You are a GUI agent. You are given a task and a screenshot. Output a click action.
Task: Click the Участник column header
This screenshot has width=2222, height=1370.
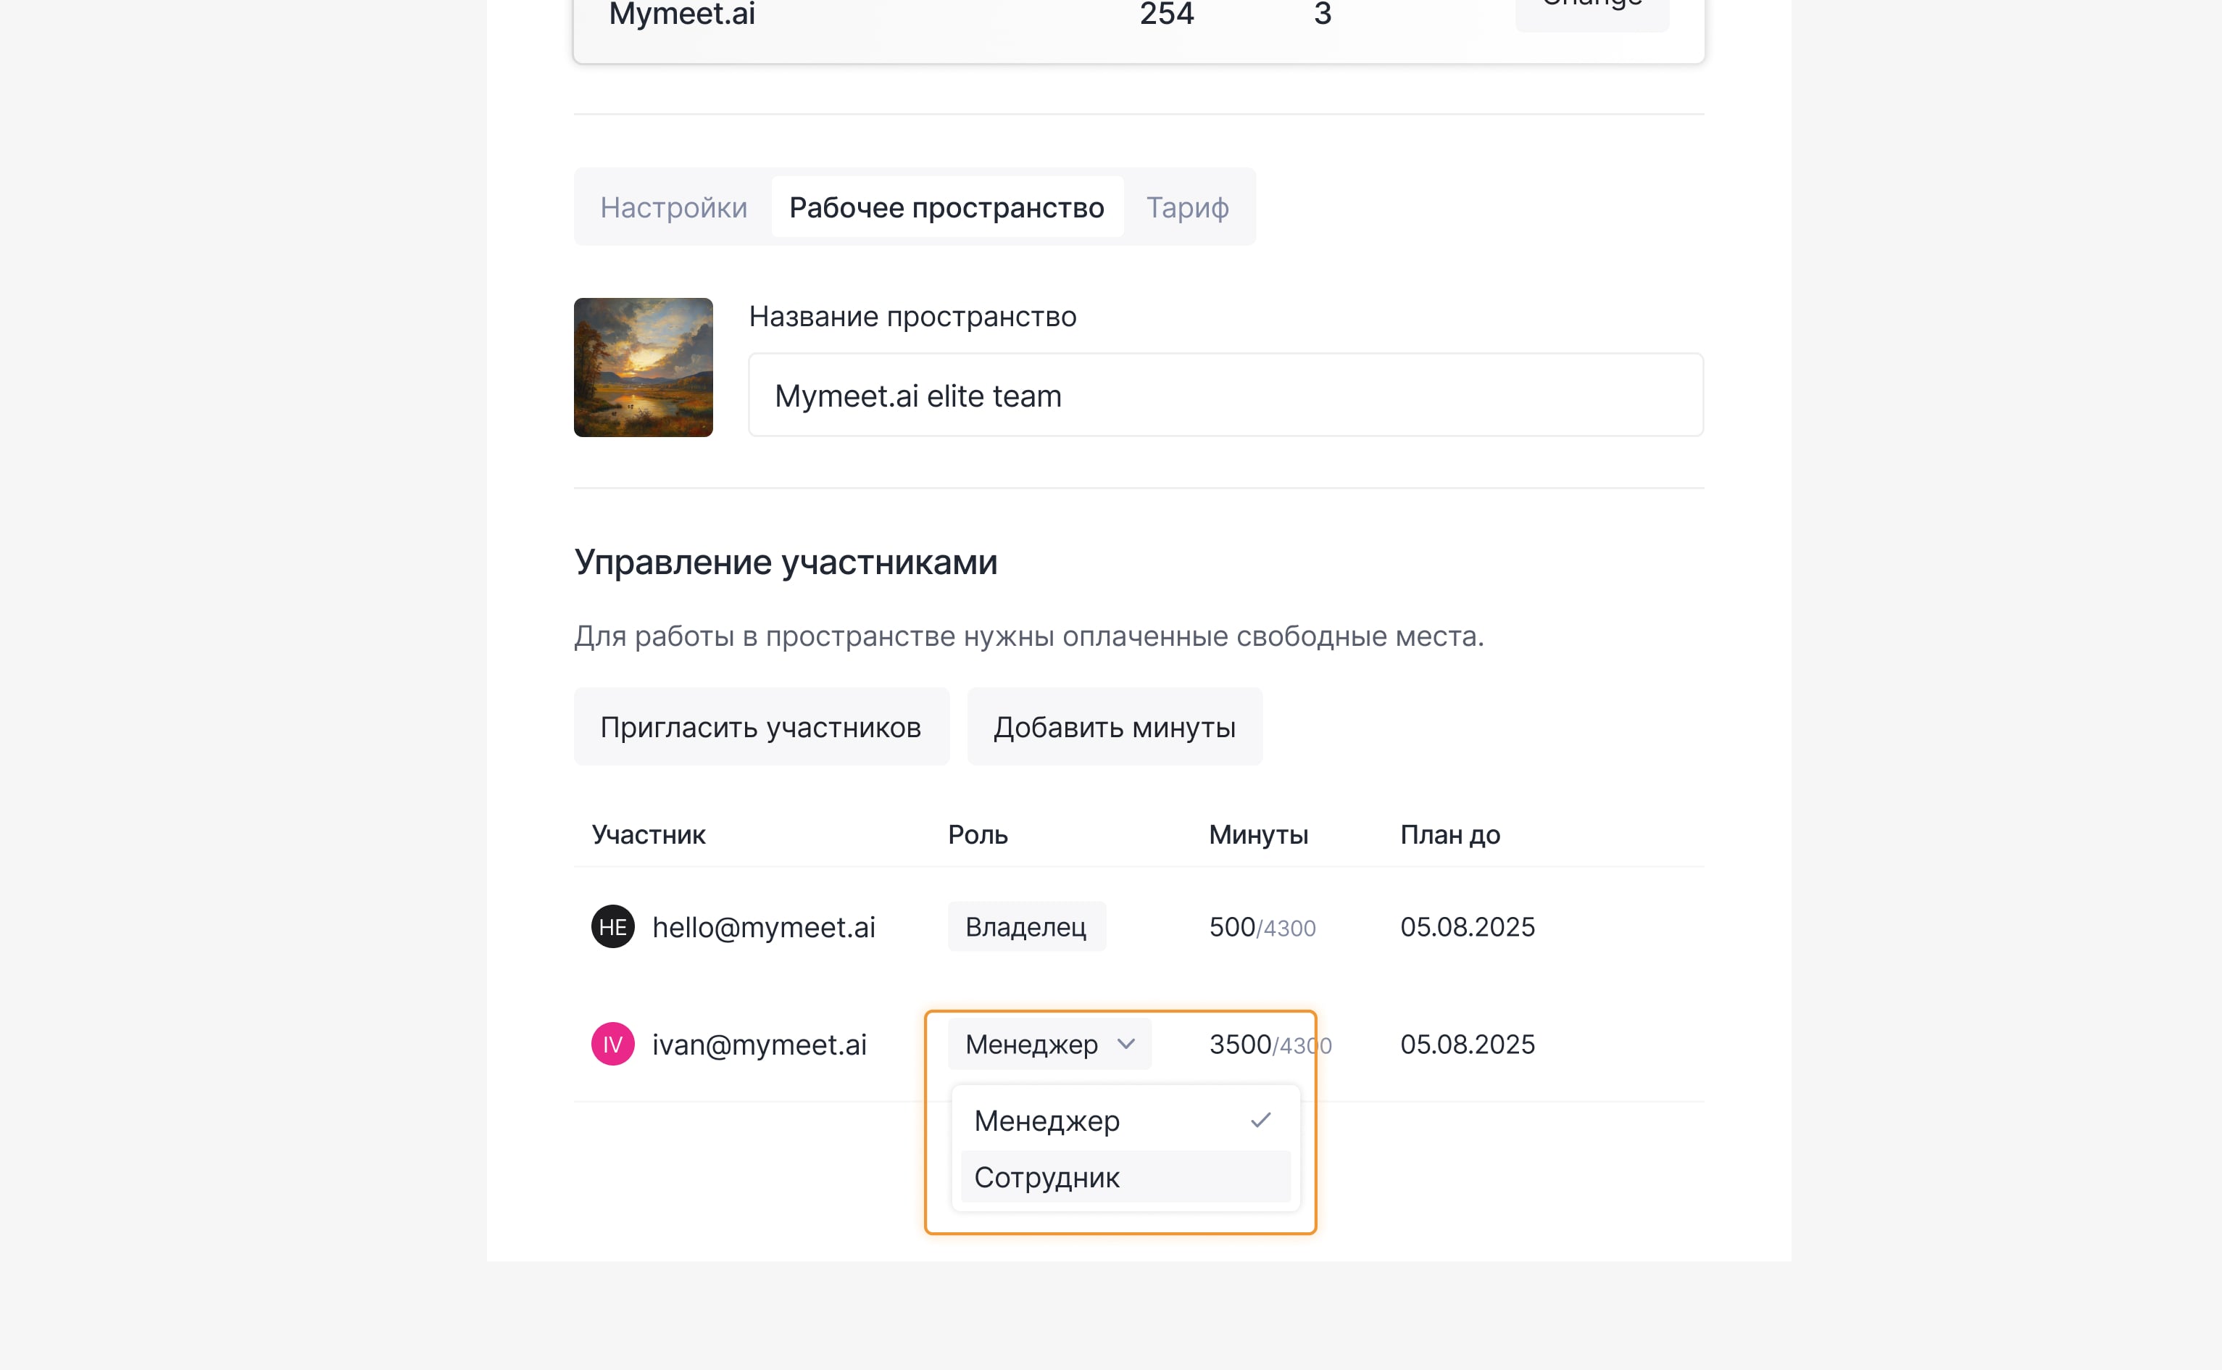point(648,834)
